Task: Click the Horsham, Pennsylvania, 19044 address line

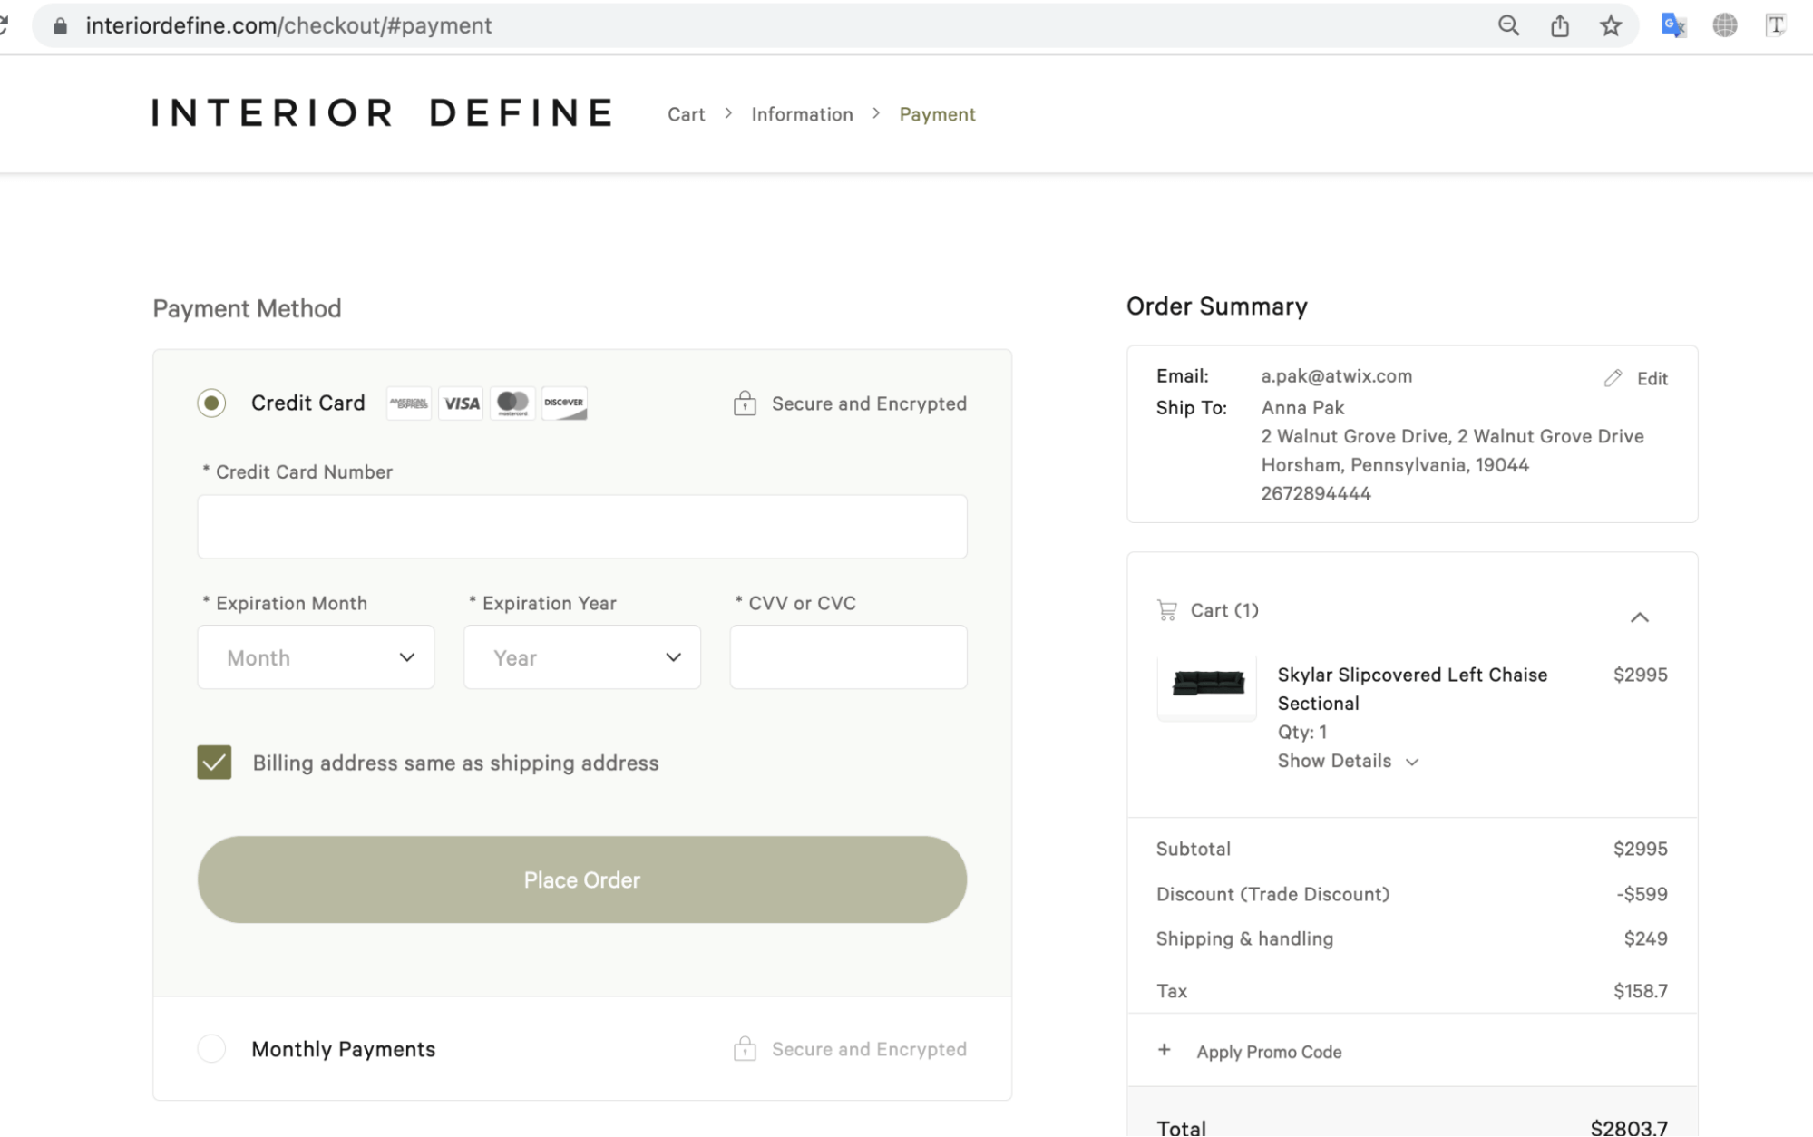Action: [x=1395, y=465]
